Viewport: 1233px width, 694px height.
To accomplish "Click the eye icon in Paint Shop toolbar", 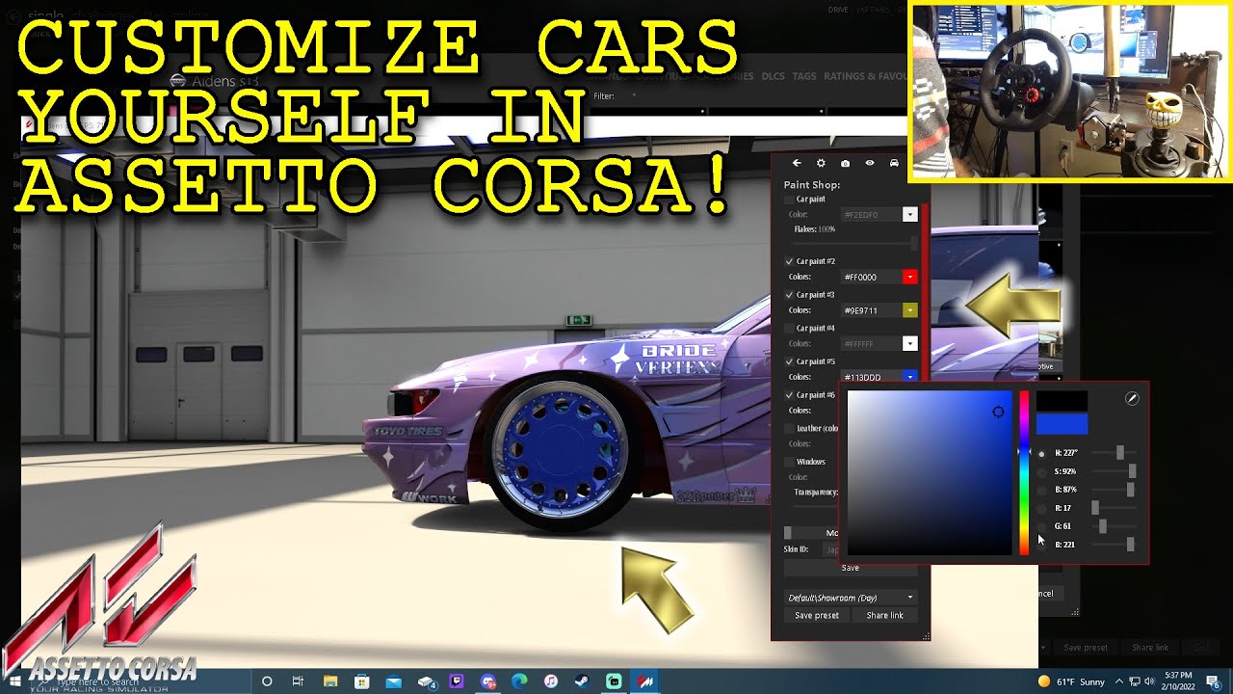I will [x=870, y=164].
